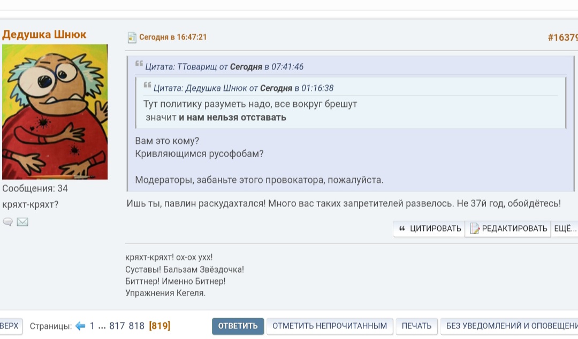Image resolution: width=578 pixels, height=339 pixels.
Task: Click the envelope message icon under the avatar
Action: pyautogui.click(x=22, y=222)
